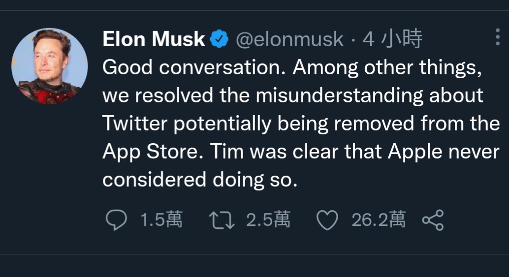Click the blue verified badge
509x277 pixels.
(220, 39)
